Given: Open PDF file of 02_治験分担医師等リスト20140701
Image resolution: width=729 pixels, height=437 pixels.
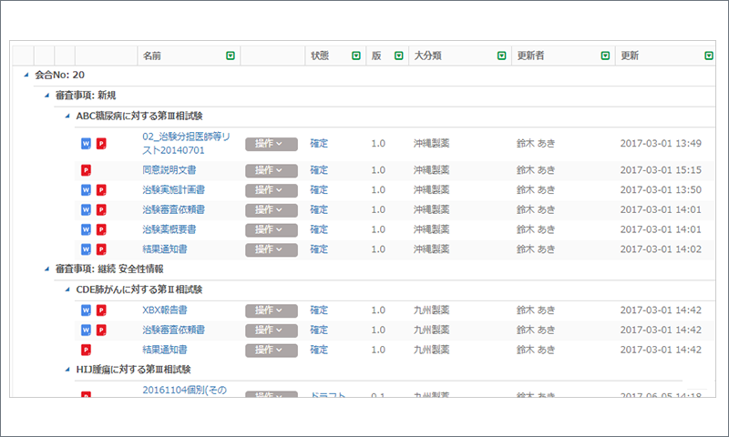Looking at the screenshot, I should [x=101, y=144].
